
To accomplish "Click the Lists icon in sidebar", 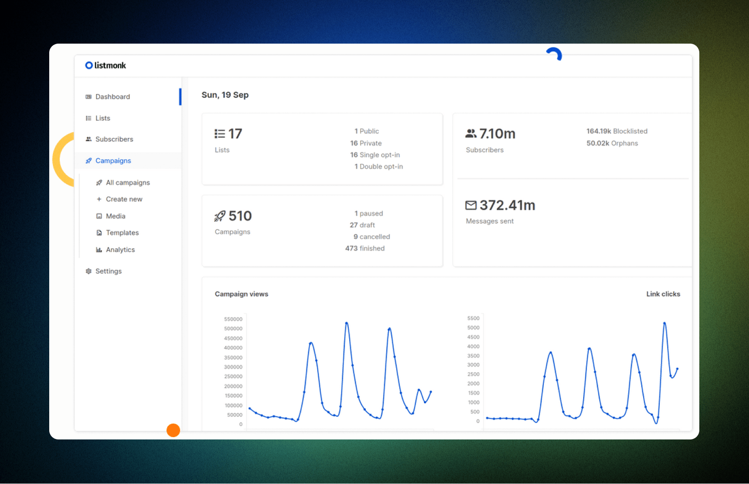I will (88, 118).
